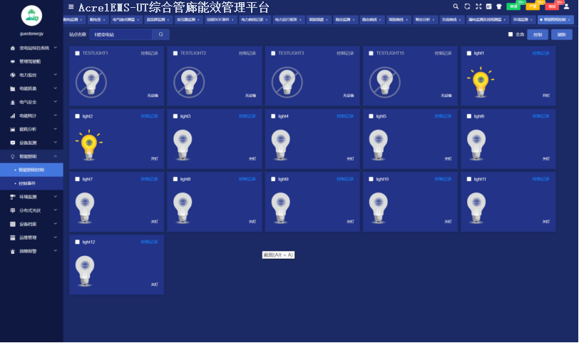Viewport: 579px width, 343px height.
Task: Close the 智能照明控制 tab
Action: pyautogui.click(x=570, y=20)
